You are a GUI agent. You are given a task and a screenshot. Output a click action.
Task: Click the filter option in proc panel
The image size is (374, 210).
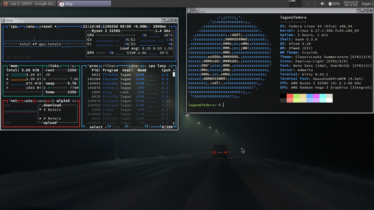click(x=109, y=66)
